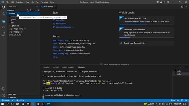This screenshot has width=189, height=106.
Task: Collapse all folders in explorer
Action: [38, 11]
